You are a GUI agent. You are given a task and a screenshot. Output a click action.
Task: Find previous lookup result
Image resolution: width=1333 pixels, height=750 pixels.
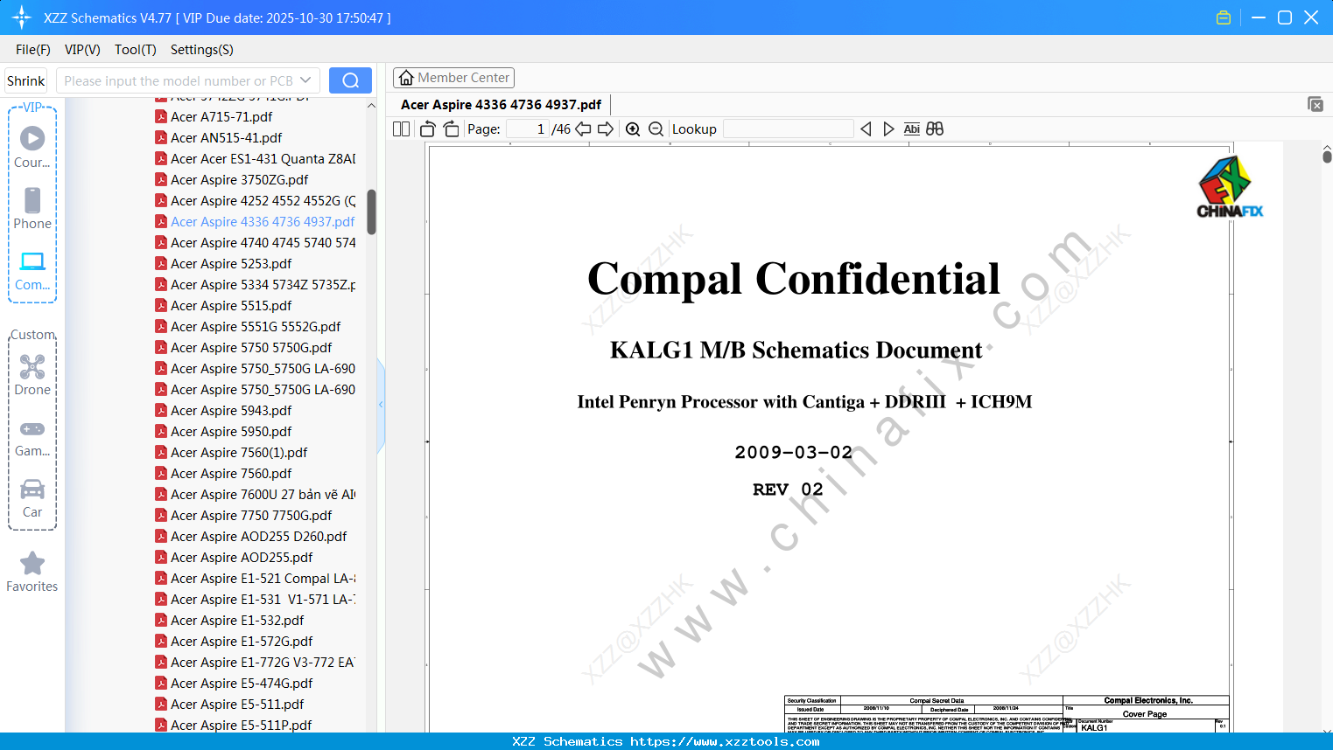[866, 129]
